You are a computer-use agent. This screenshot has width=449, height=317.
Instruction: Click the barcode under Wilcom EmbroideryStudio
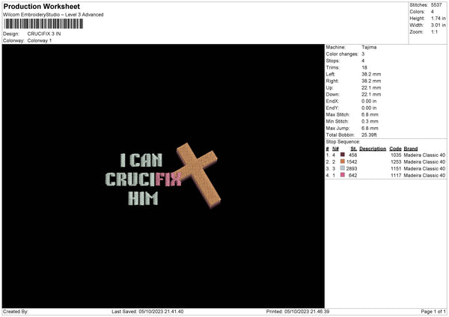pos(43,24)
